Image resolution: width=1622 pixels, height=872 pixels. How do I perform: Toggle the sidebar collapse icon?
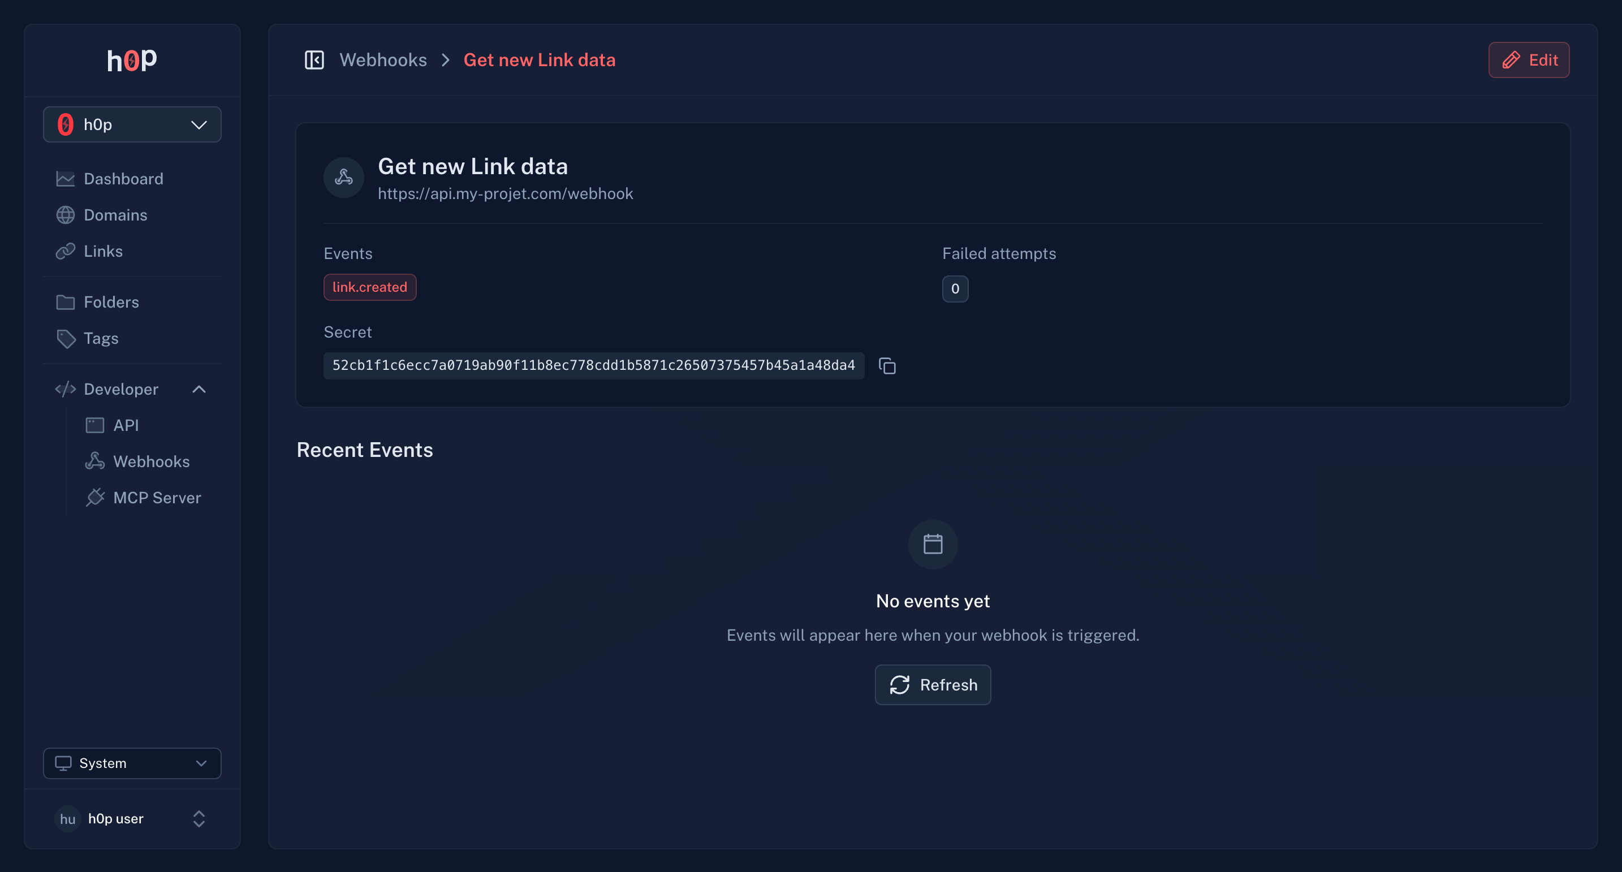pos(314,60)
